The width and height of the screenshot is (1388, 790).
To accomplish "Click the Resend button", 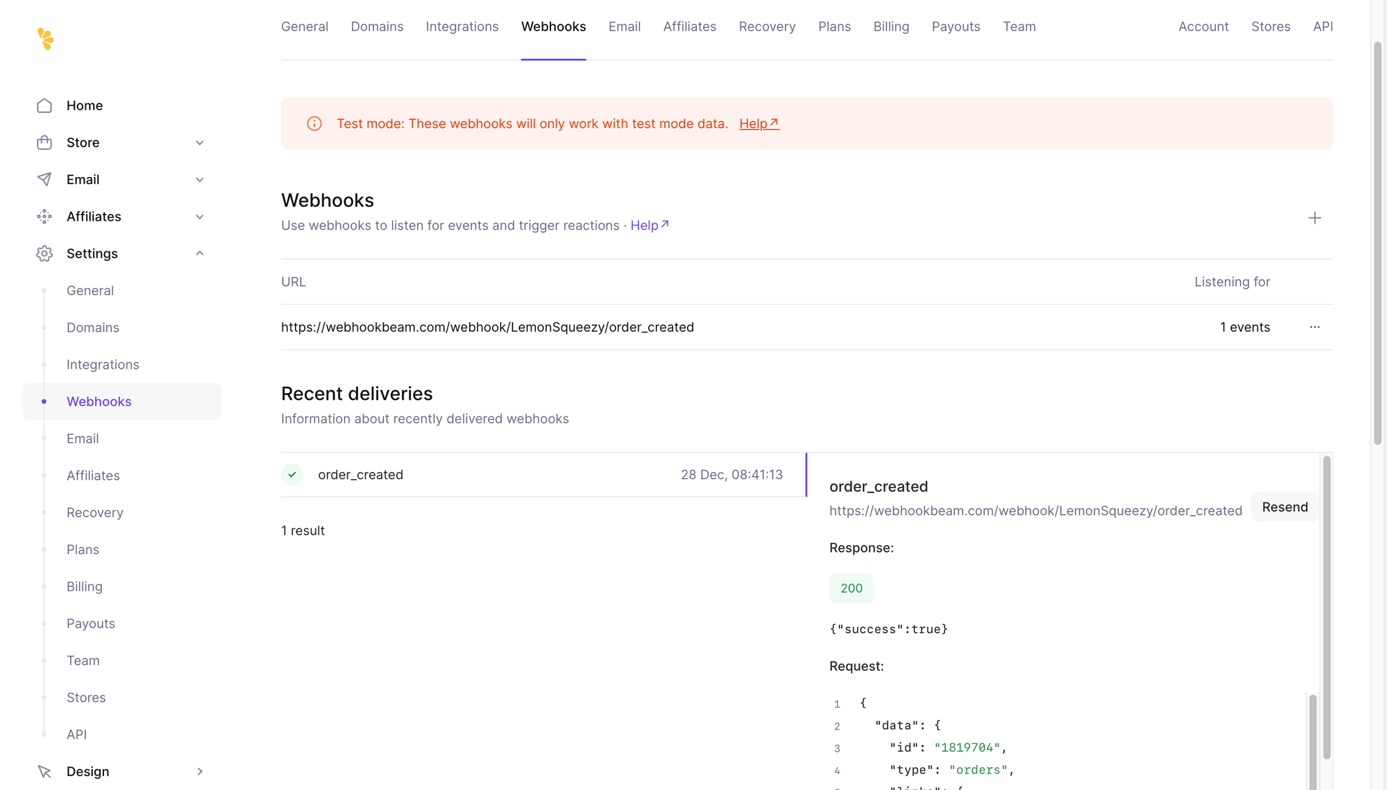I will pyautogui.click(x=1285, y=507).
